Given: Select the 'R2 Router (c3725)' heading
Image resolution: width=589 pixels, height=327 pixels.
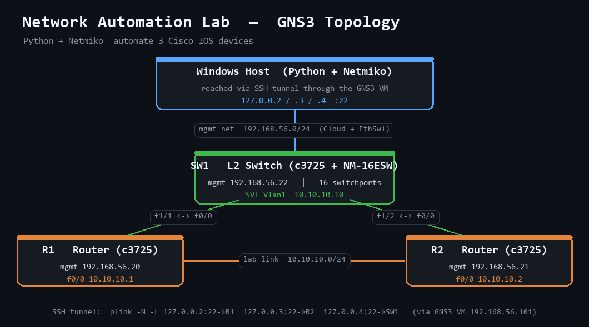Looking at the screenshot, I should pyautogui.click(x=489, y=250).
